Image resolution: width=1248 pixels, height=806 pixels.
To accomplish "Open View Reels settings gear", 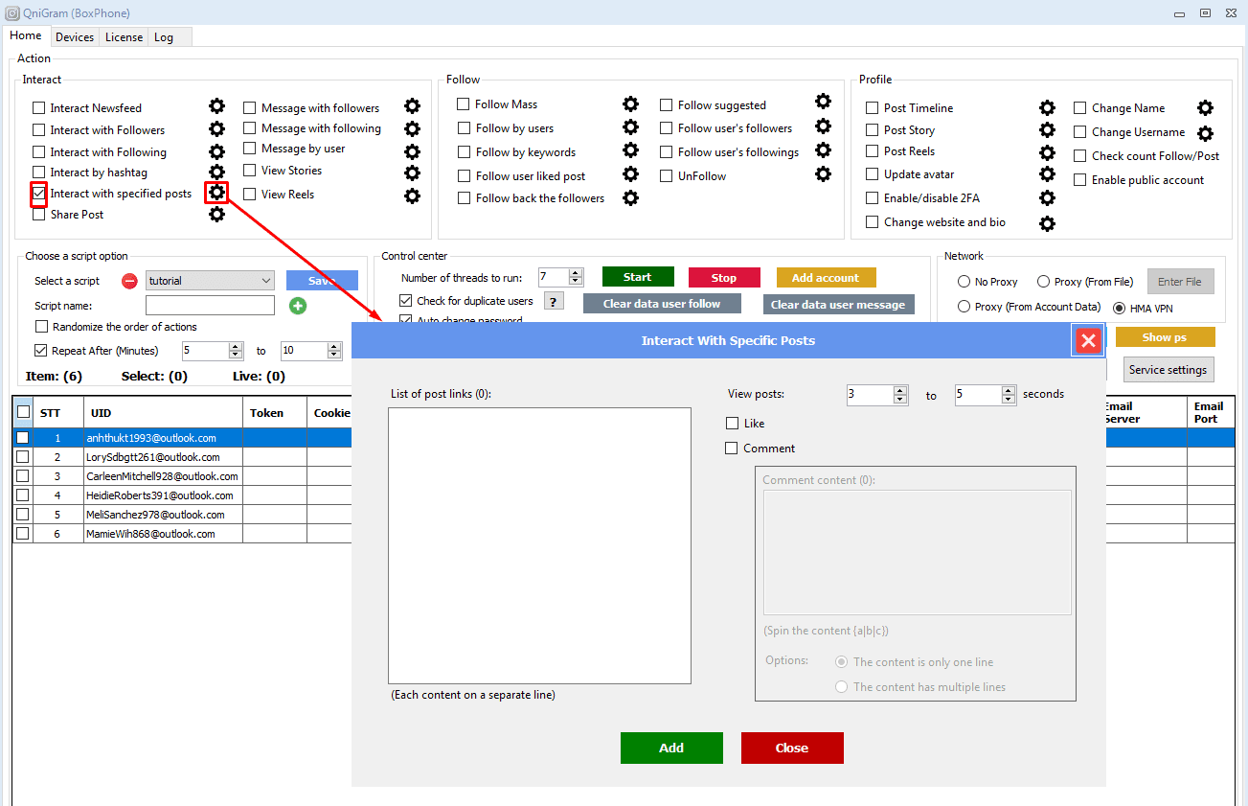I will (412, 196).
